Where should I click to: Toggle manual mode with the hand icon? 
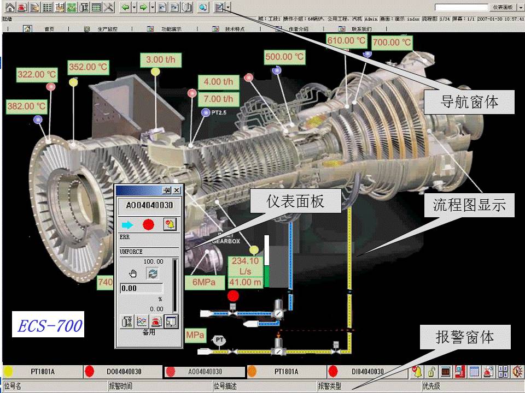tap(132, 274)
